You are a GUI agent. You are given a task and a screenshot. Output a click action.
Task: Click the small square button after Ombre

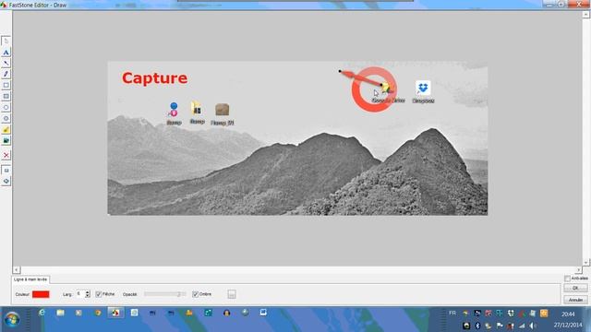pyautogui.click(x=232, y=294)
